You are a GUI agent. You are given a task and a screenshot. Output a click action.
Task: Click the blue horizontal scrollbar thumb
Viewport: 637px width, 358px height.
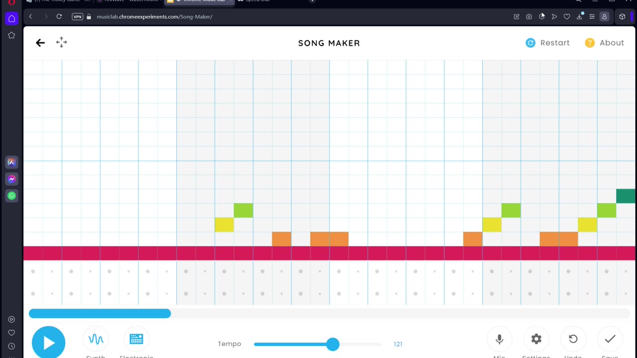(x=100, y=313)
